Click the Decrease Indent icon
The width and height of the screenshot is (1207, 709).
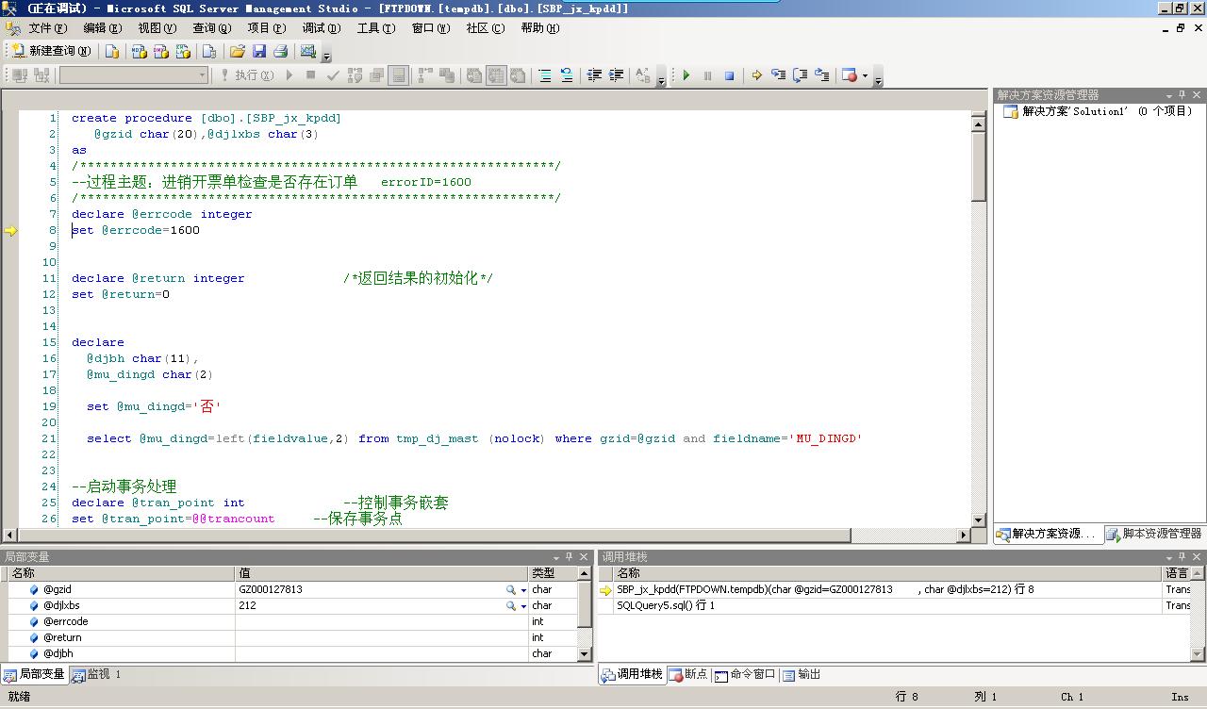594,75
